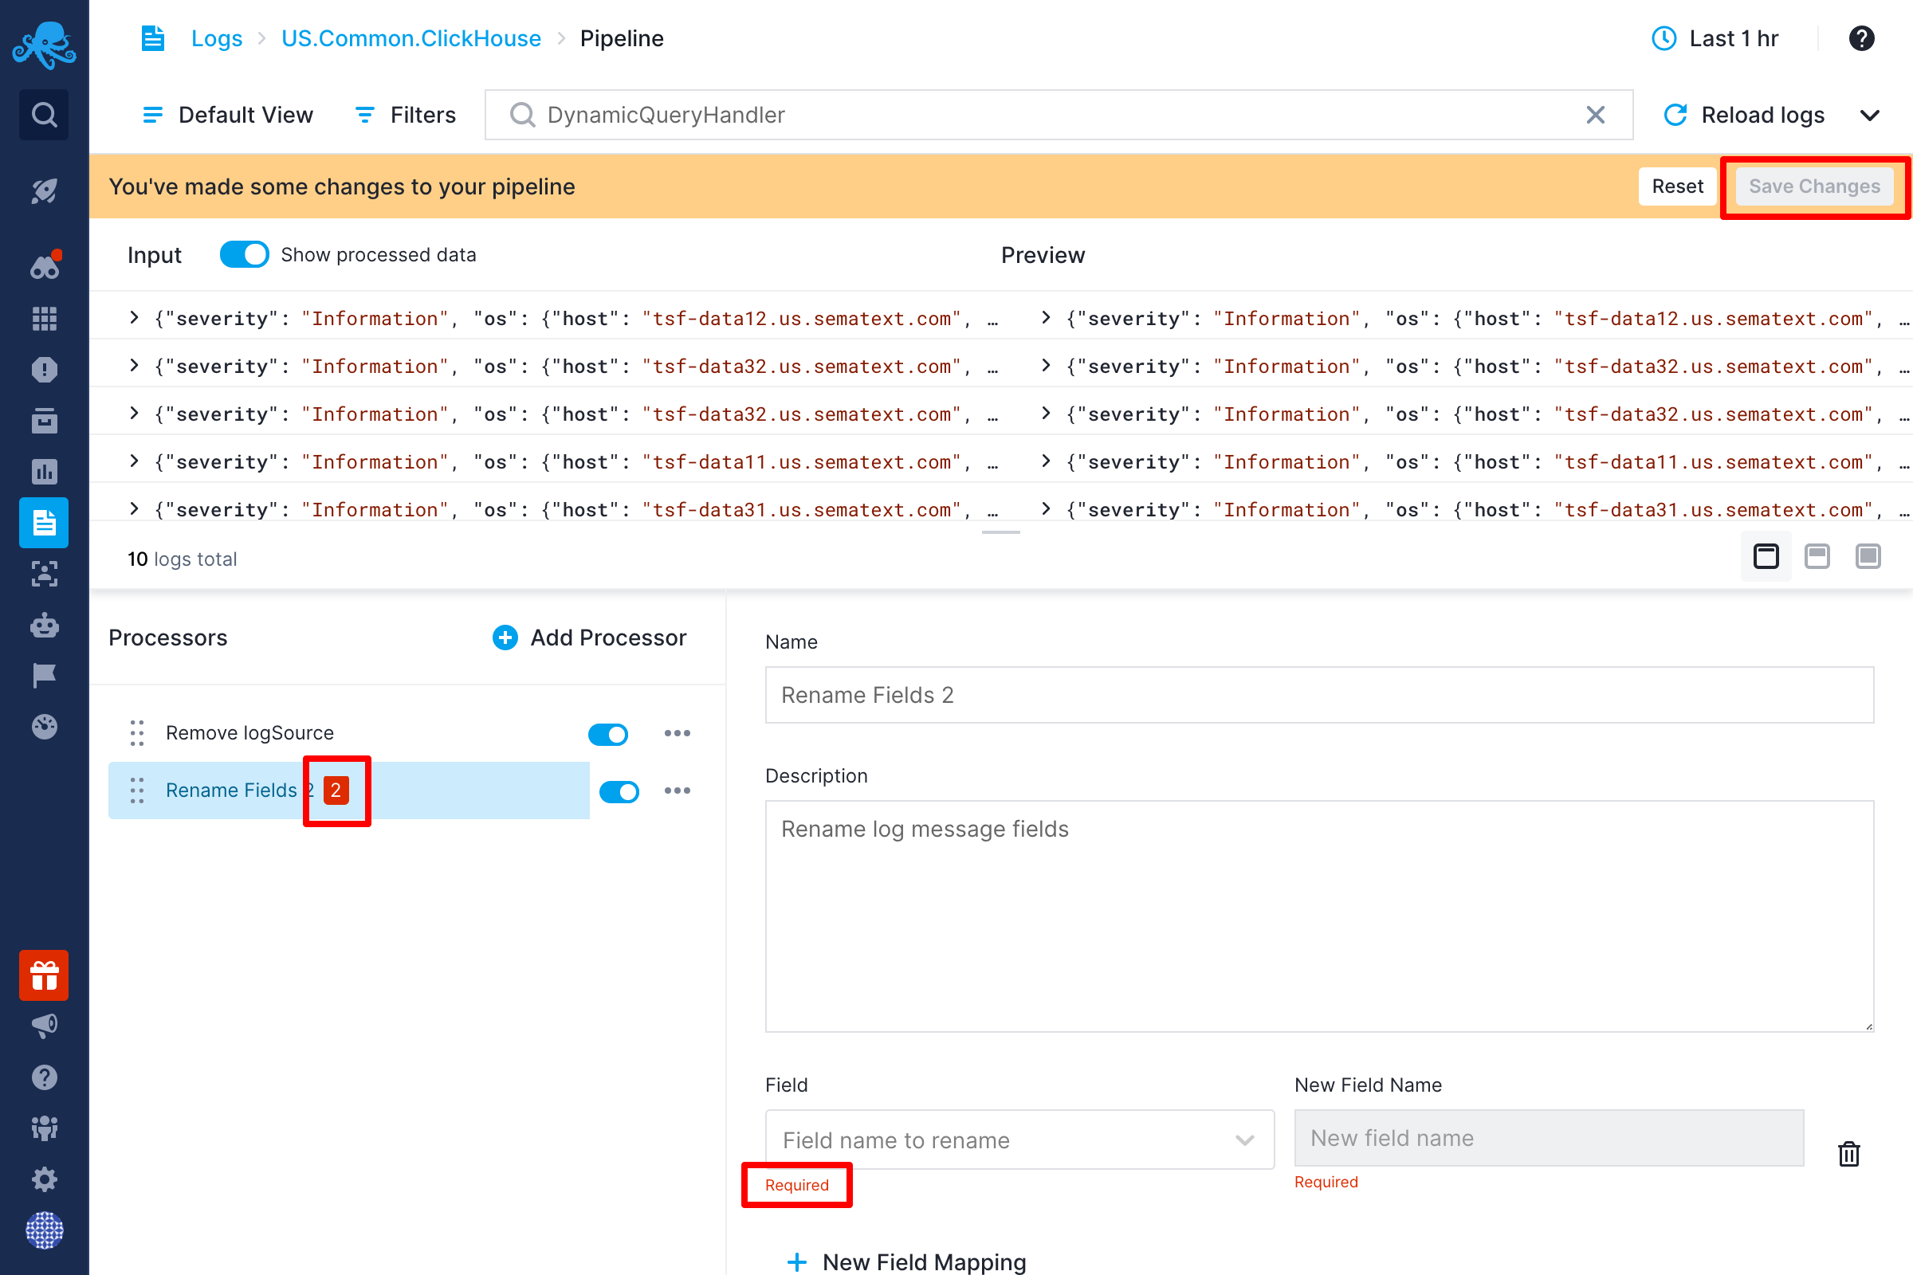Image resolution: width=1913 pixels, height=1275 pixels.
Task: Expand first Input log row tsf-data12
Action: click(134, 318)
